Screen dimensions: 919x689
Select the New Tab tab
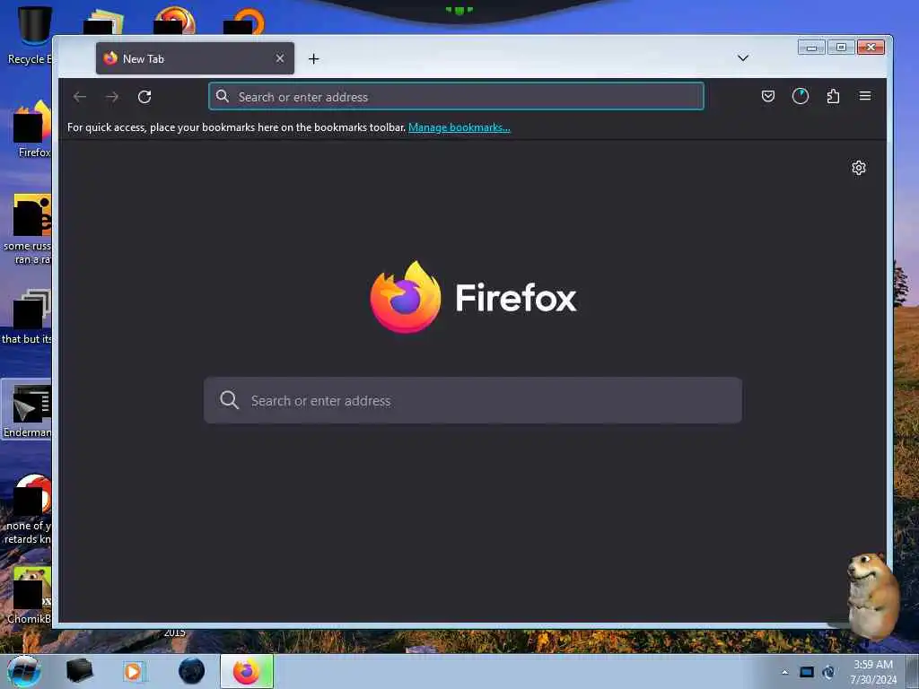(195, 58)
